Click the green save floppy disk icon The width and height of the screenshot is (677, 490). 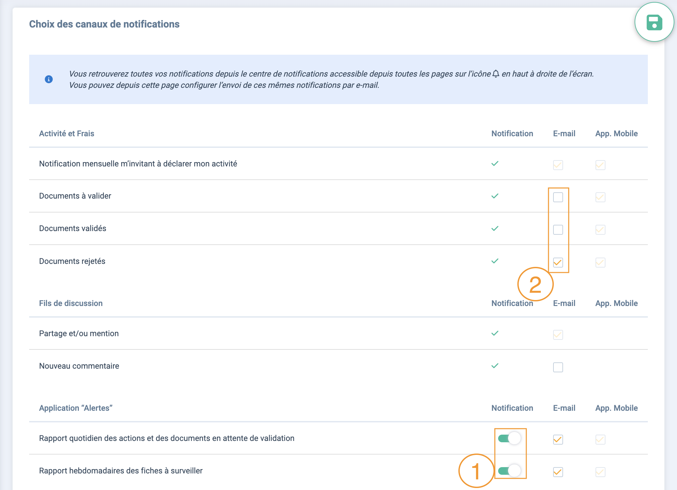tap(654, 23)
